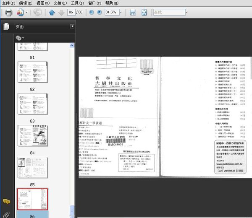This screenshot has width=252, height=218.
Task: Click the previous page up arrow
Action: point(52,13)
